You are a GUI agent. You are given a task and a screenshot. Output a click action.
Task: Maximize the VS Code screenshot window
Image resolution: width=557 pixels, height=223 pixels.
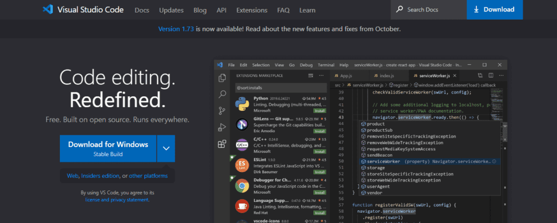485,65
